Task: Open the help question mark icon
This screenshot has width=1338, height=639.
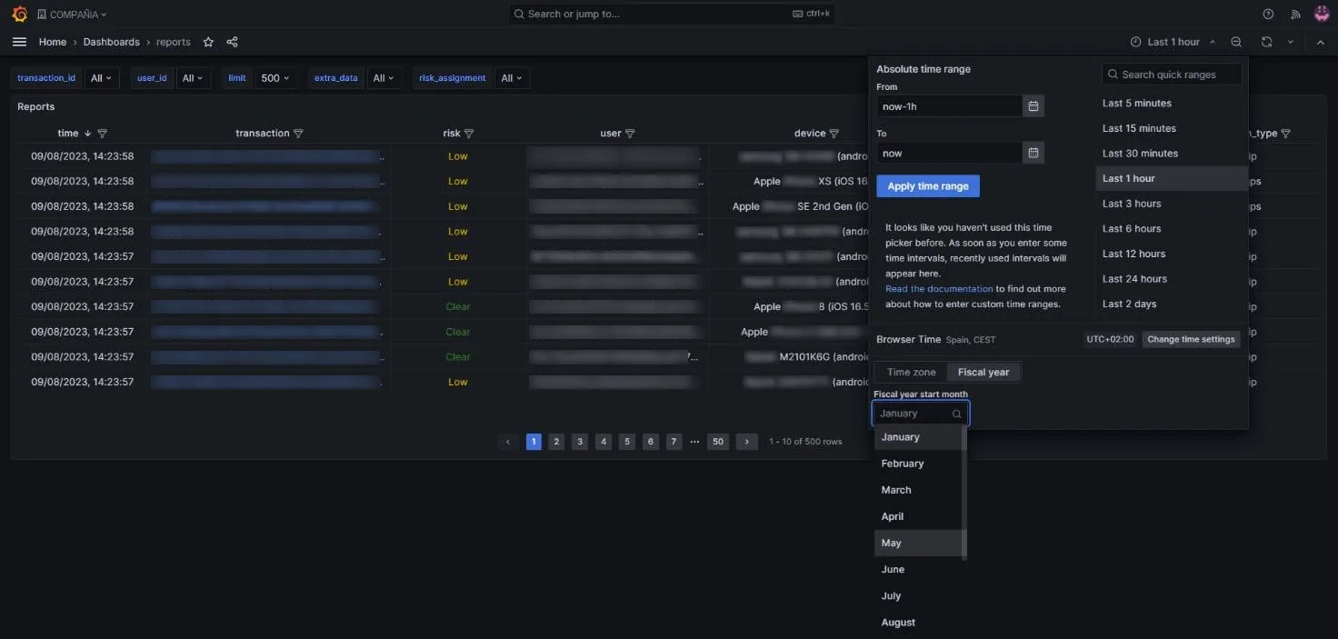Action: 1268,14
